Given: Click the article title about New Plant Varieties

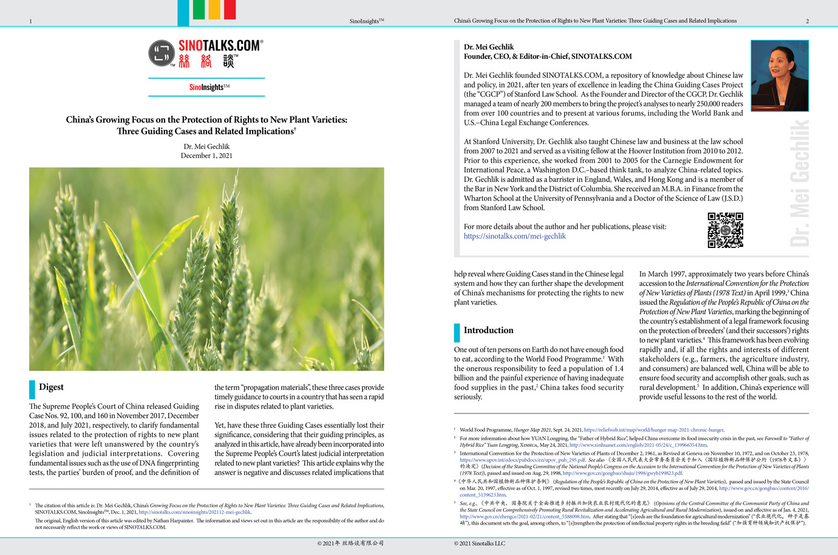Looking at the screenshot, I should click(206, 125).
